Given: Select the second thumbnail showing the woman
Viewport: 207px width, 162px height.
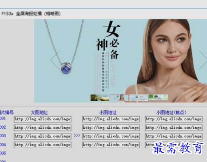Looking at the screenshot, I should point(119,98).
